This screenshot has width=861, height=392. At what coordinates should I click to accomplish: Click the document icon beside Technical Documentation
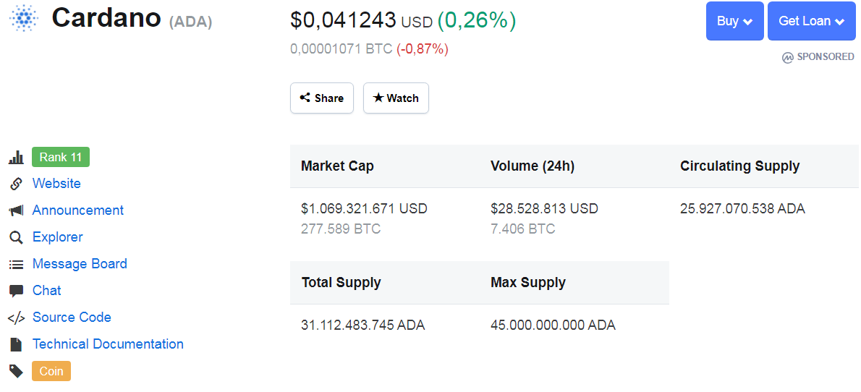(16, 344)
